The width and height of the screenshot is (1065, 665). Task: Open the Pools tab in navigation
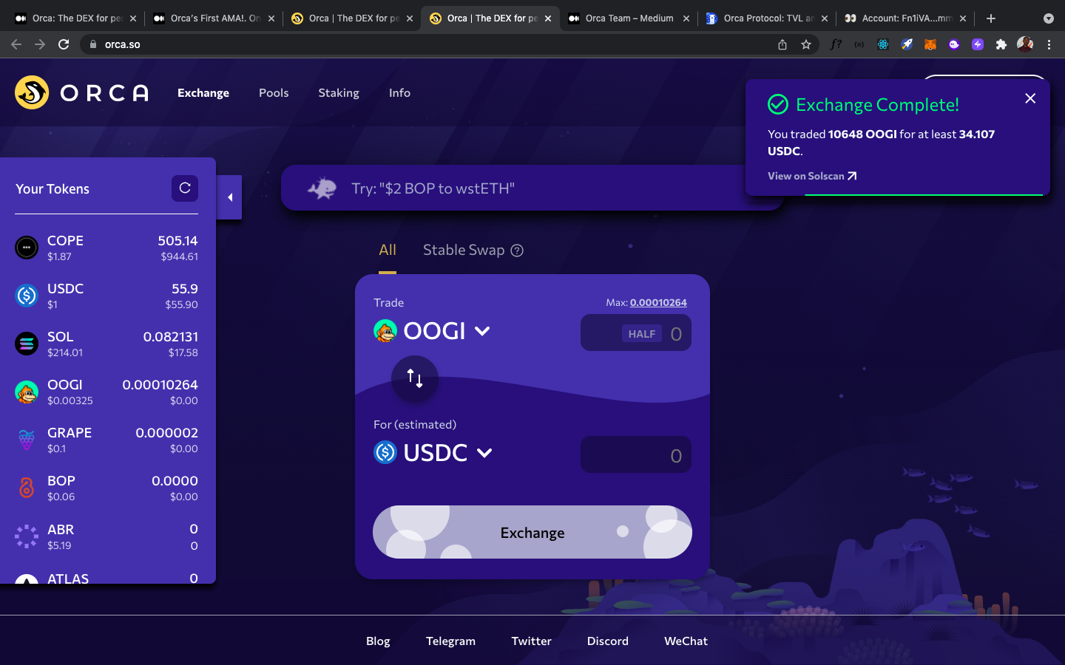(x=274, y=92)
